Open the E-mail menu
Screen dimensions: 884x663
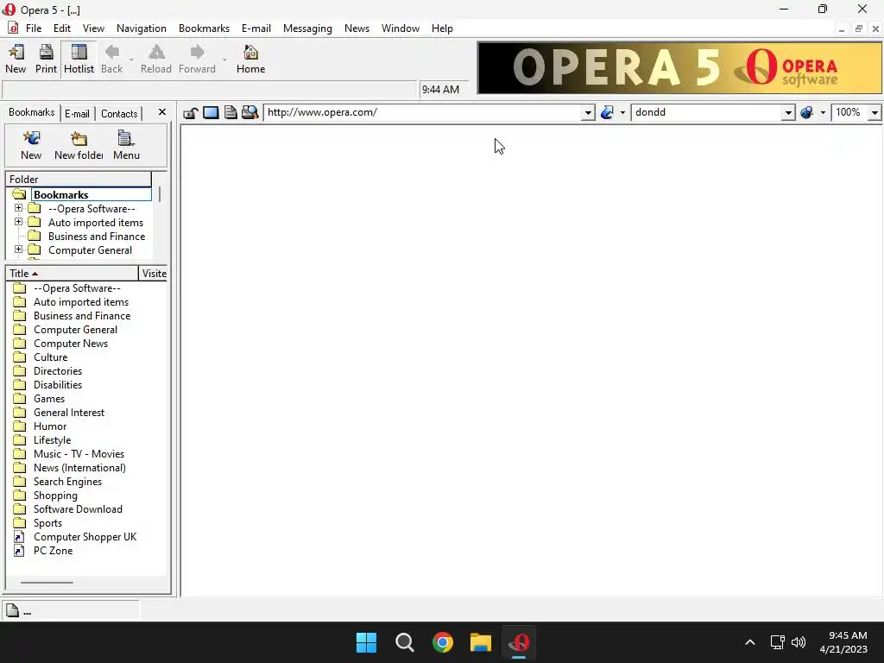pyautogui.click(x=256, y=28)
